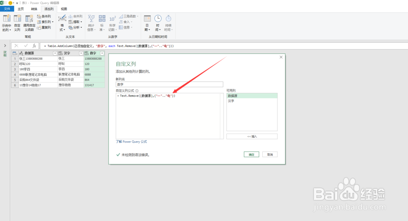Open filter dropdown on 汉字 column
The image size is (408, 221).
point(81,53)
